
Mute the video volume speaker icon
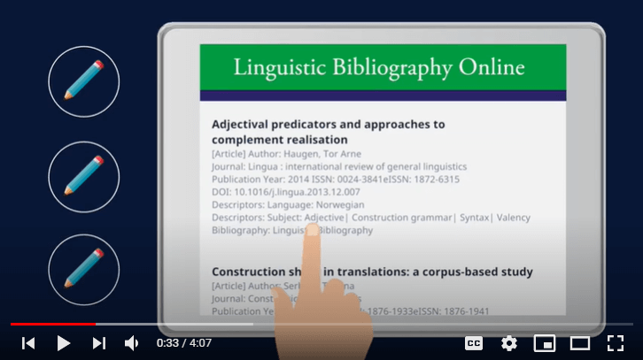point(132,342)
